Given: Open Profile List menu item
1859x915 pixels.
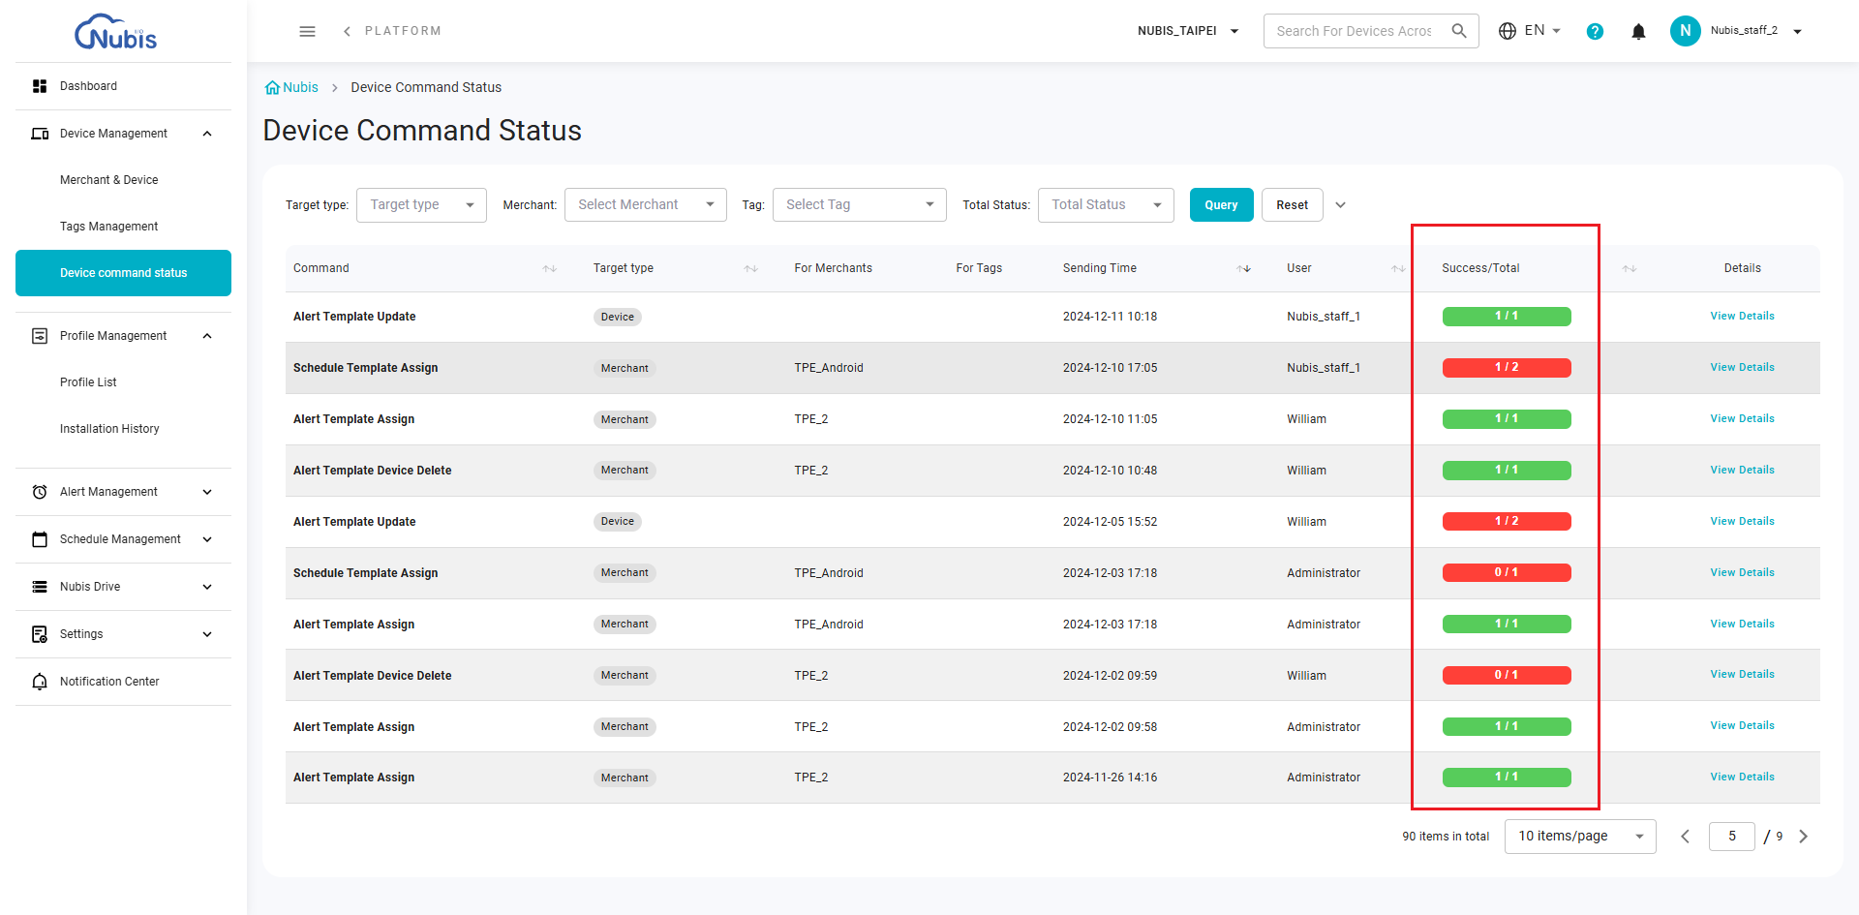Looking at the screenshot, I should pos(123,382).
